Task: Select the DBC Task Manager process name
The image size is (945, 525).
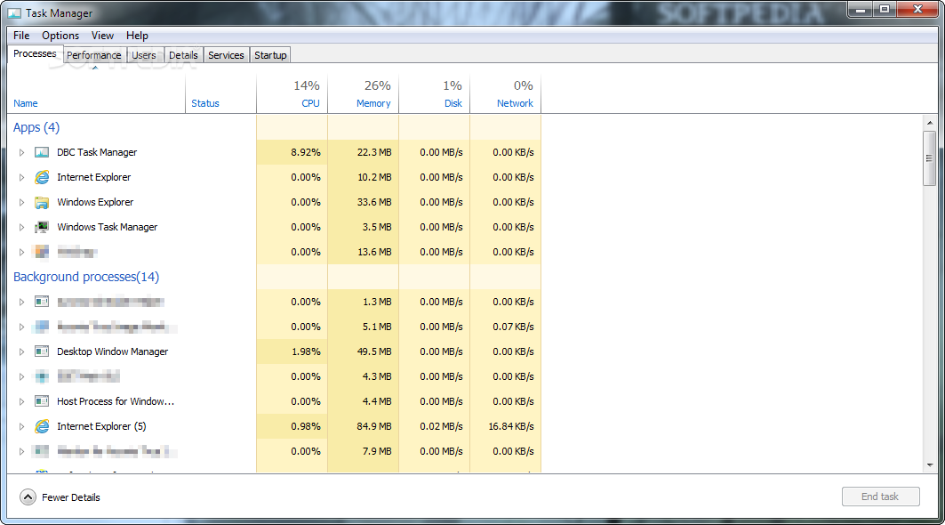Action: (x=97, y=153)
